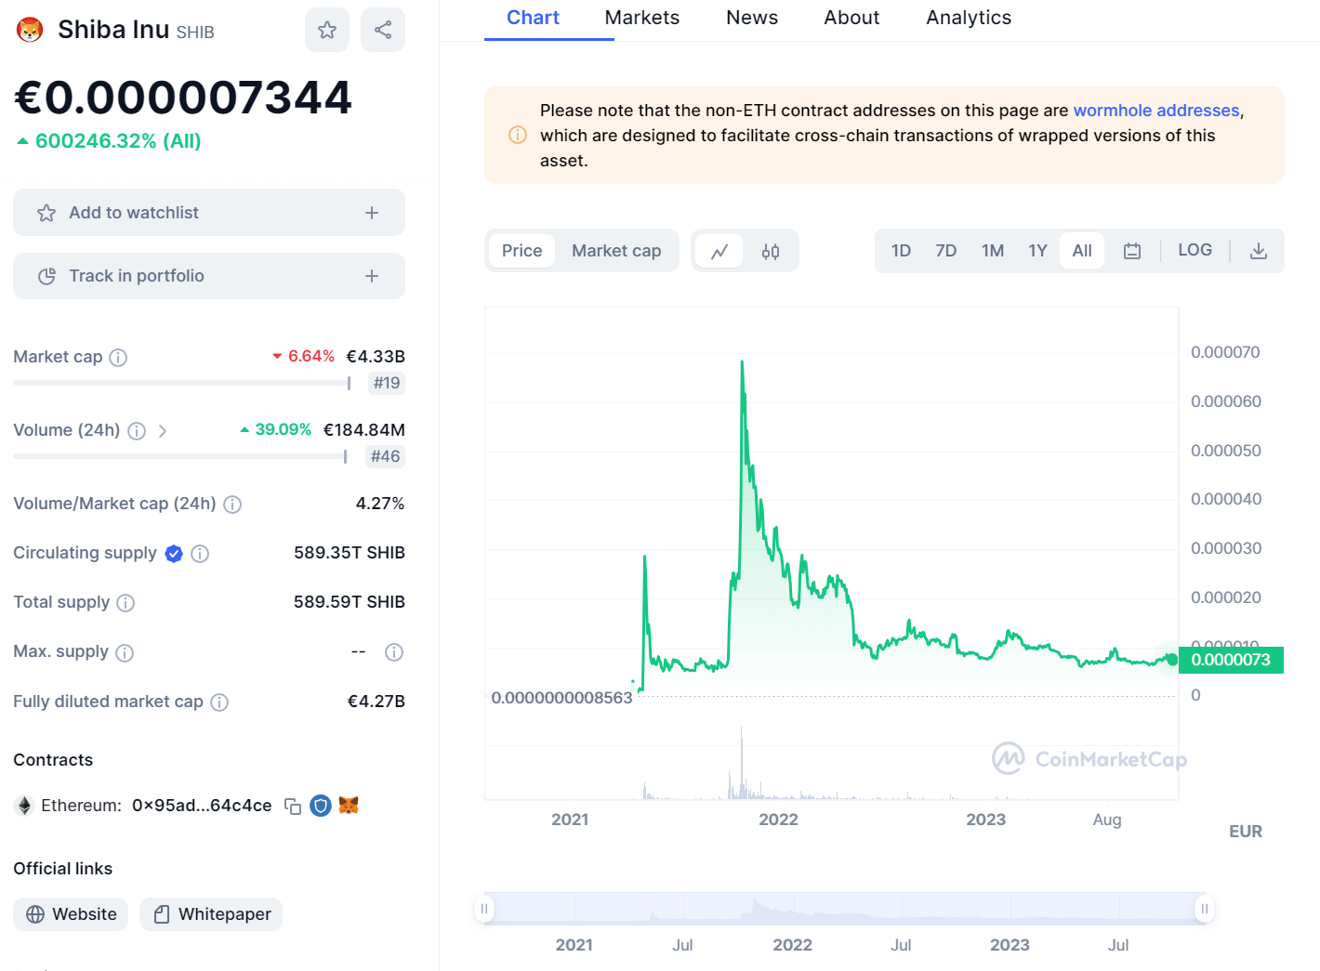Open the wormhole addresses link

1155,111
